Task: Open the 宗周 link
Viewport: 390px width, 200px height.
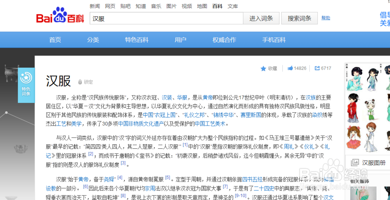Action: [x=150, y=188]
